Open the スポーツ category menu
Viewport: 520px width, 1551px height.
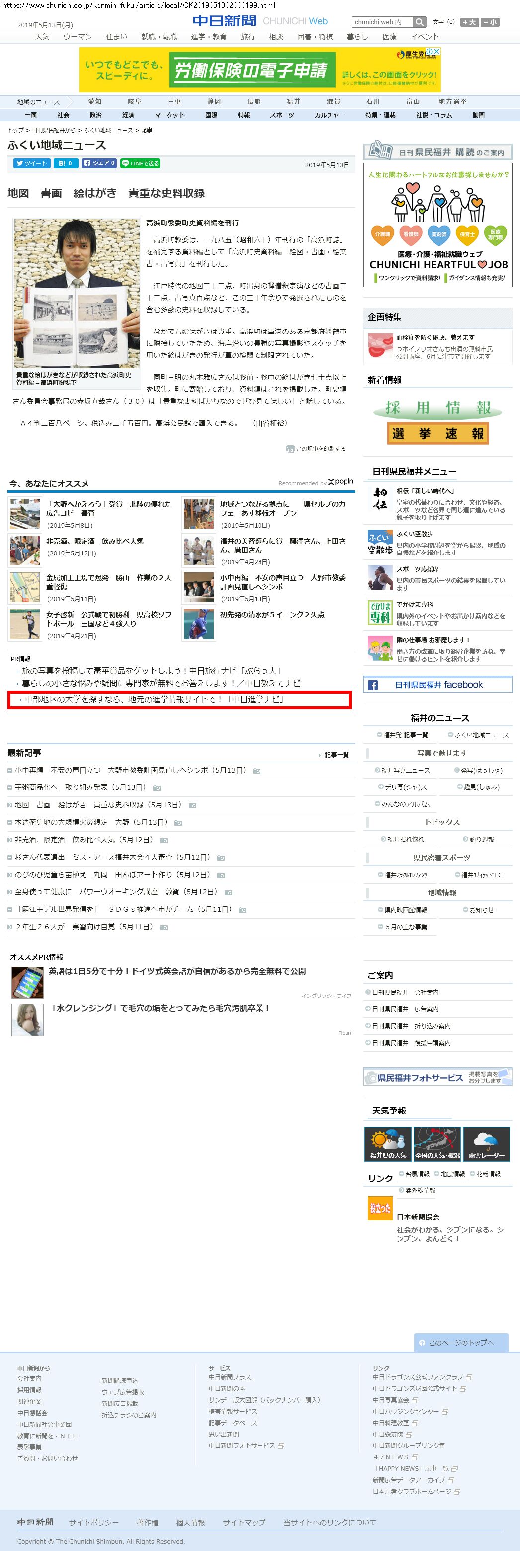coord(282,115)
